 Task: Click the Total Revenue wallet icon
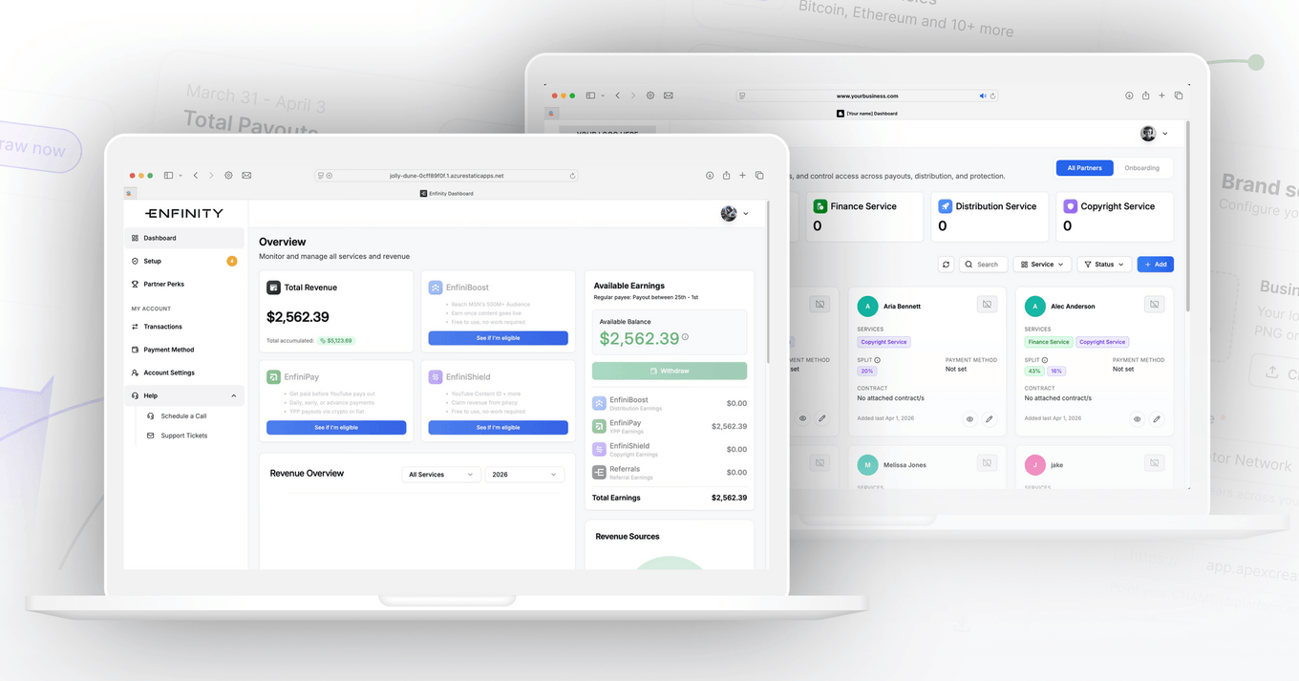[x=274, y=287]
